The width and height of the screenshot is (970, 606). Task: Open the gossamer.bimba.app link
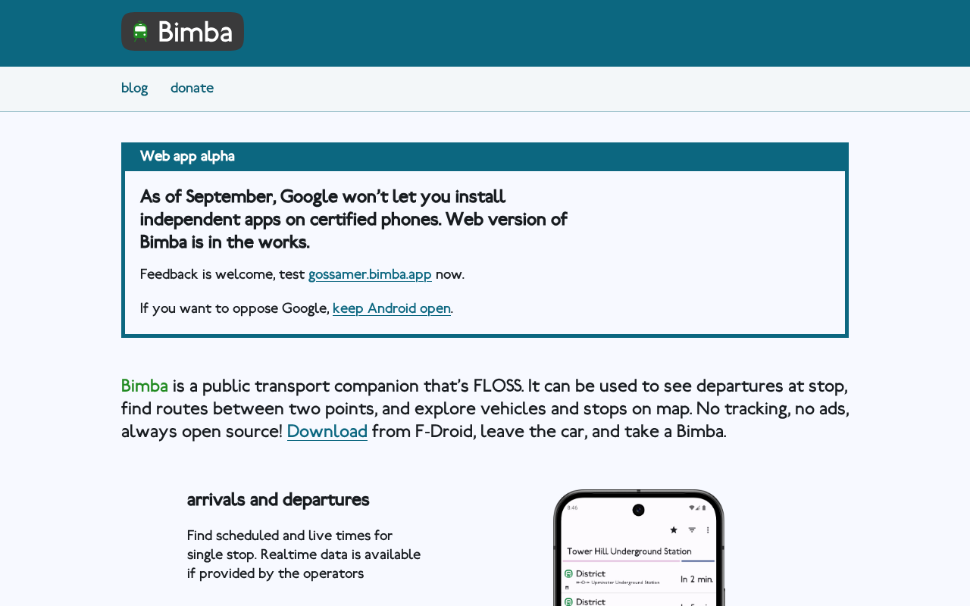[x=370, y=274]
